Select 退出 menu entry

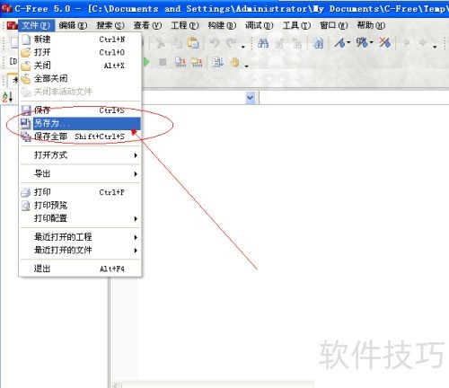point(80,269)
